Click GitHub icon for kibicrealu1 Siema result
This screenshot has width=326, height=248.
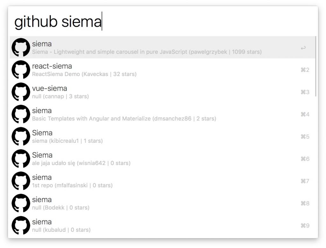(21, 137)
